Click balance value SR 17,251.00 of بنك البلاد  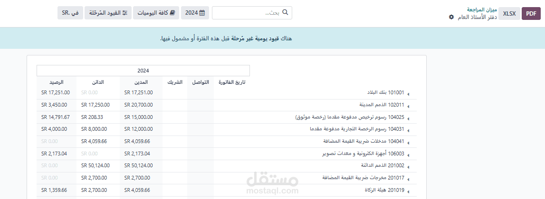pos(55,92)
